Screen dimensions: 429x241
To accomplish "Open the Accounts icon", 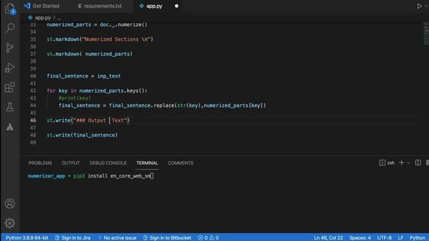I will [x=10, y=204].
